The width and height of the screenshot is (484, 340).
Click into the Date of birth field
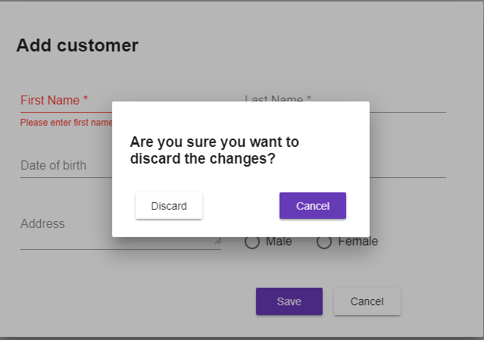coord(64,166)
